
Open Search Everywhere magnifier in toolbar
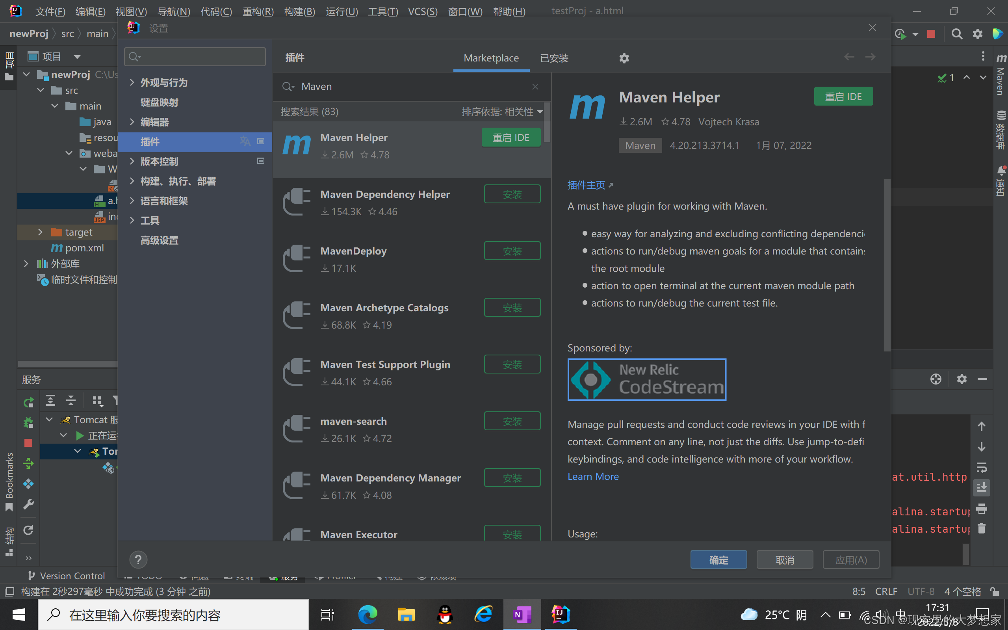click(957, 34)
